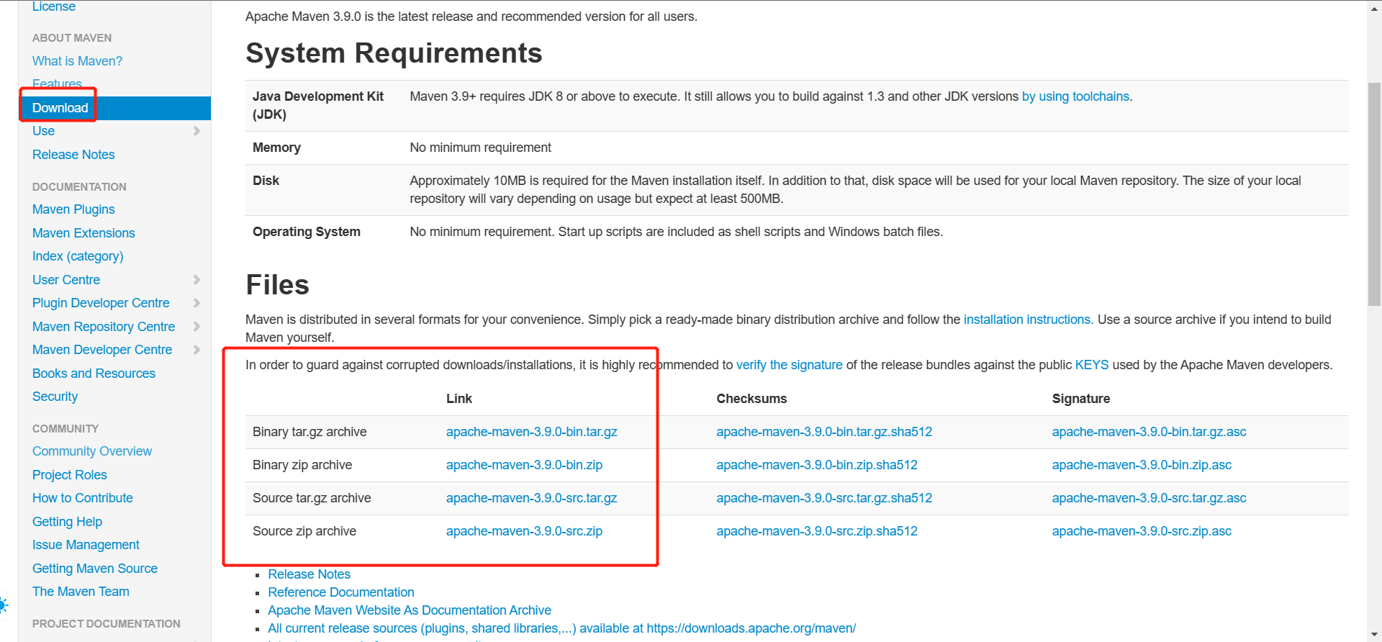Open Project Roles in the sidebar
This screenshot has height=642, width=1382.
tap(70, 475)
